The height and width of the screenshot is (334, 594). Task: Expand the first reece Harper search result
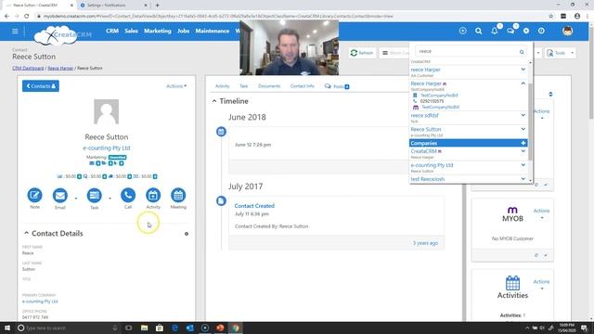point(523,70)
